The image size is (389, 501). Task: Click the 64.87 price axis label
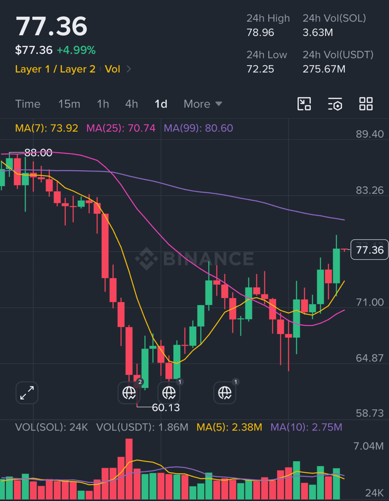point(370,358)
